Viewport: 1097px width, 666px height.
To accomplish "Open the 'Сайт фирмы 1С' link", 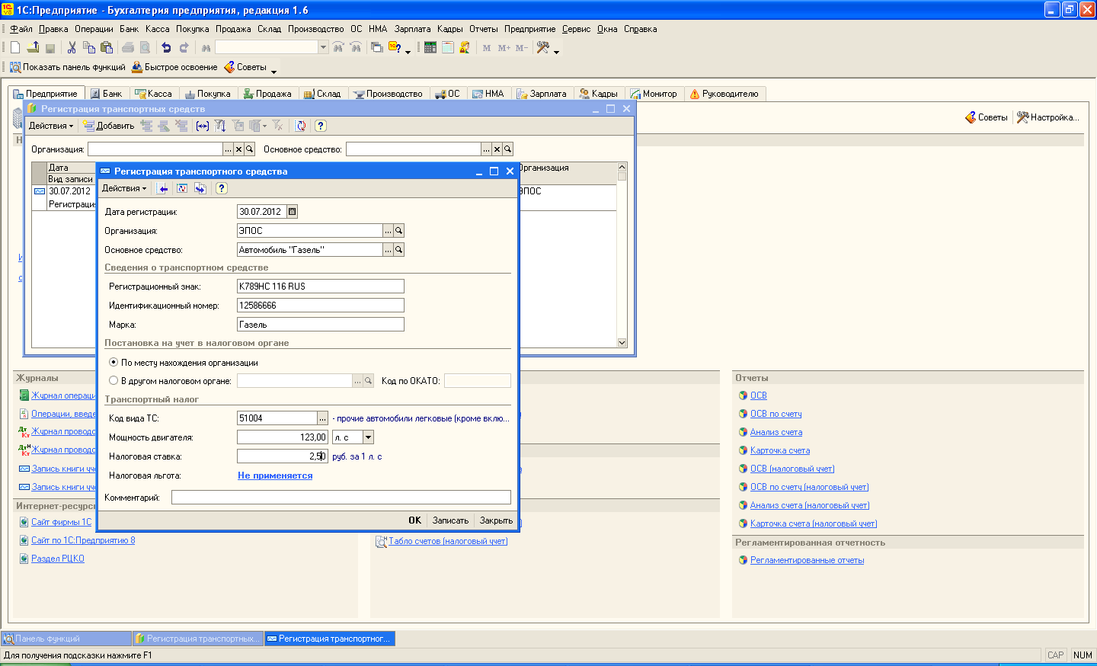I will tap(61, 522).
